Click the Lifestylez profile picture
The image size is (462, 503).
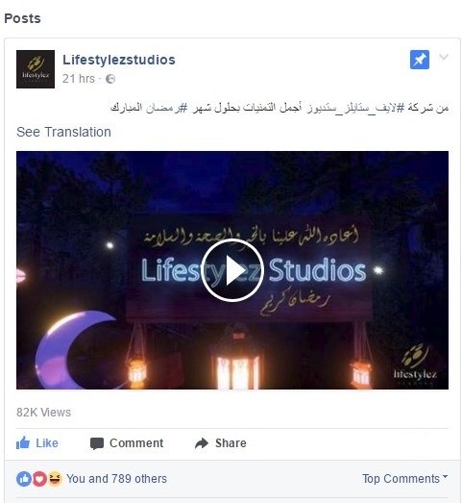tap(36, 69)
